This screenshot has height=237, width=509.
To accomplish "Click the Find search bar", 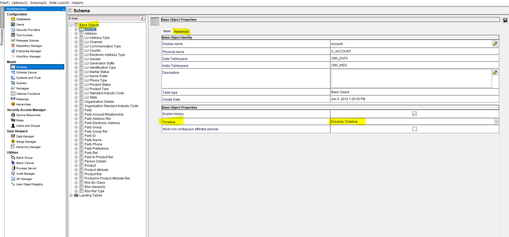I will point(105,18).
